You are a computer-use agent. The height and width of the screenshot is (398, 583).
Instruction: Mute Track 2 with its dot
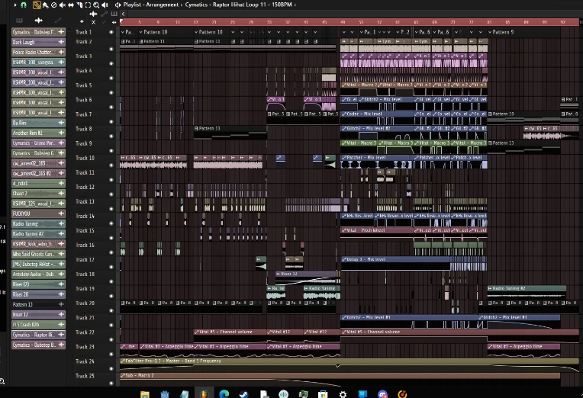click(x=111, y=49)
